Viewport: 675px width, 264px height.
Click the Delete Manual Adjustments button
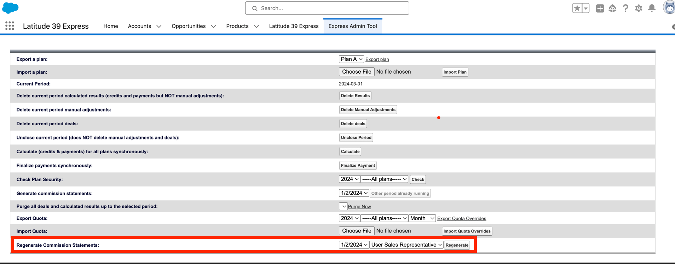click(368, 110)
